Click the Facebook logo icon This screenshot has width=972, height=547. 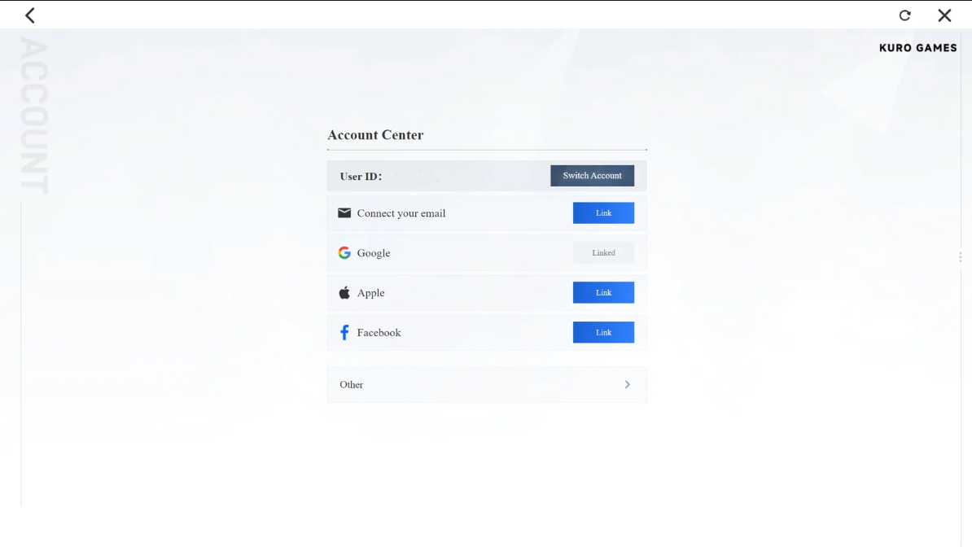[344, 332]
